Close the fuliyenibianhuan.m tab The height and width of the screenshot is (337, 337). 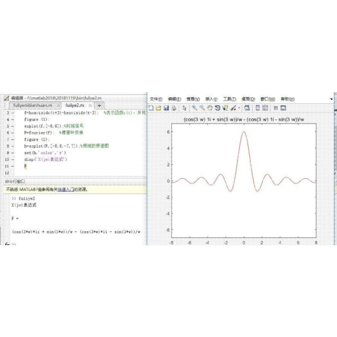pos(58,105)
